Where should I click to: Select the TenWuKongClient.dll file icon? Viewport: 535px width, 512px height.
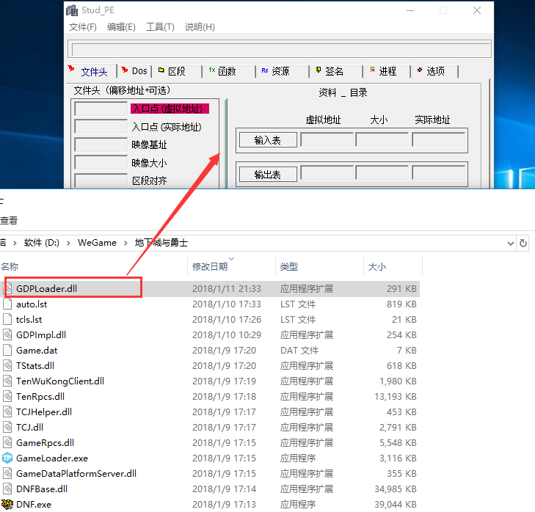[x=8, y=381]
